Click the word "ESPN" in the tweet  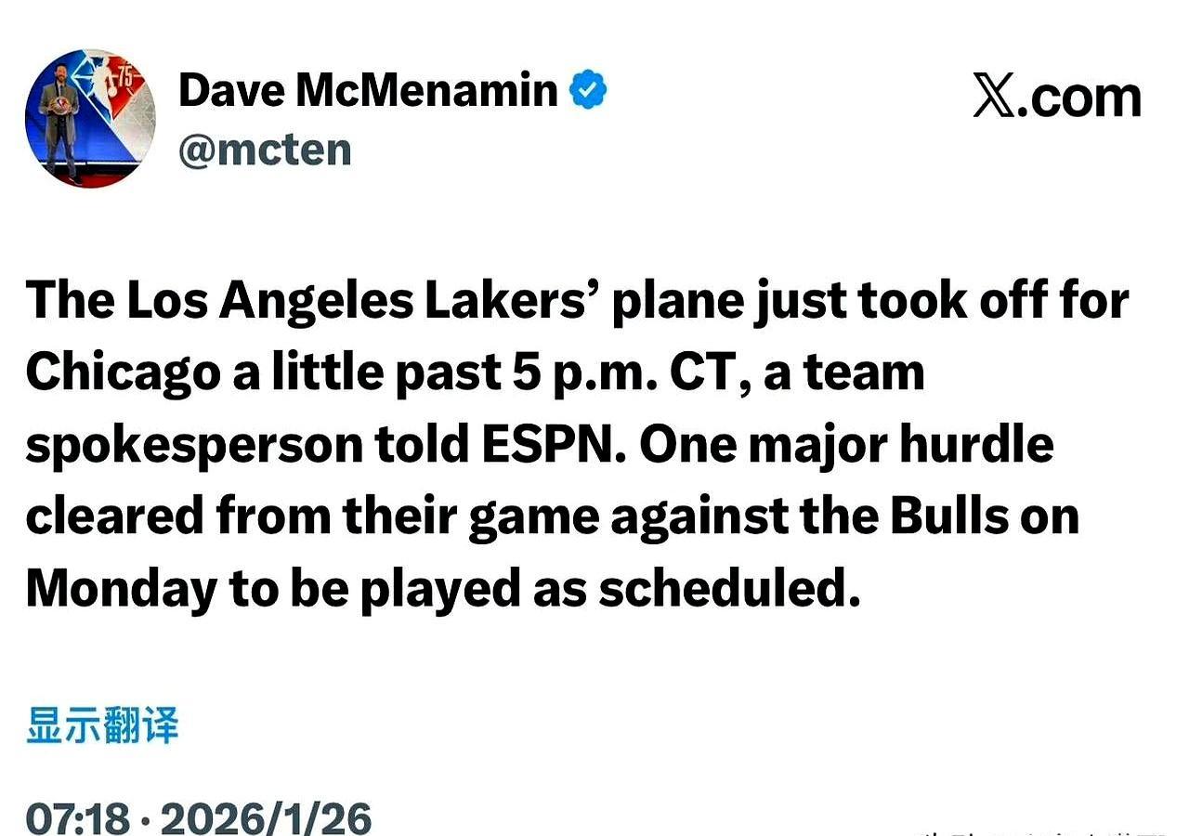tap(554, 444)
